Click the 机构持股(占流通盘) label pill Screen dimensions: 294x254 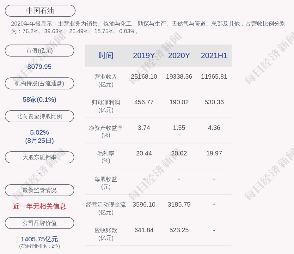(40, 83)
